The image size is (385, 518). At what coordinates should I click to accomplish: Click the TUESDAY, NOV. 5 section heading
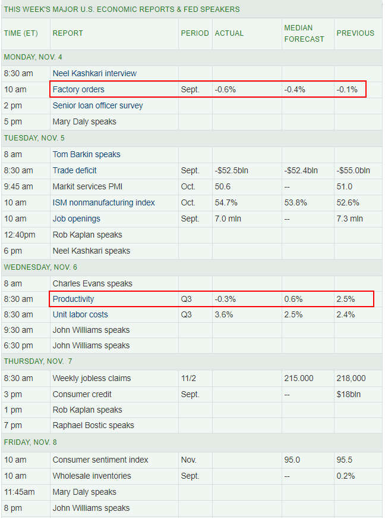(34, 138)
